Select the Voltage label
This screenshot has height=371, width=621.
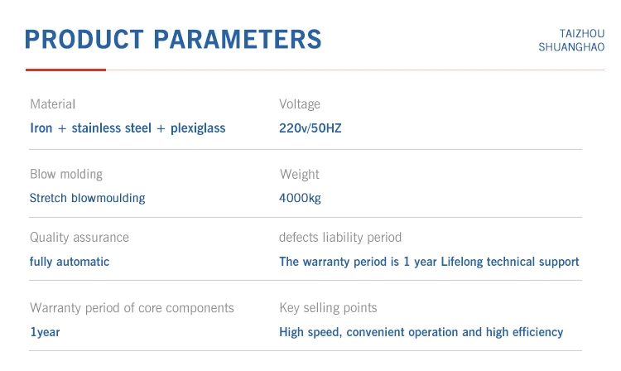(300, 104)
